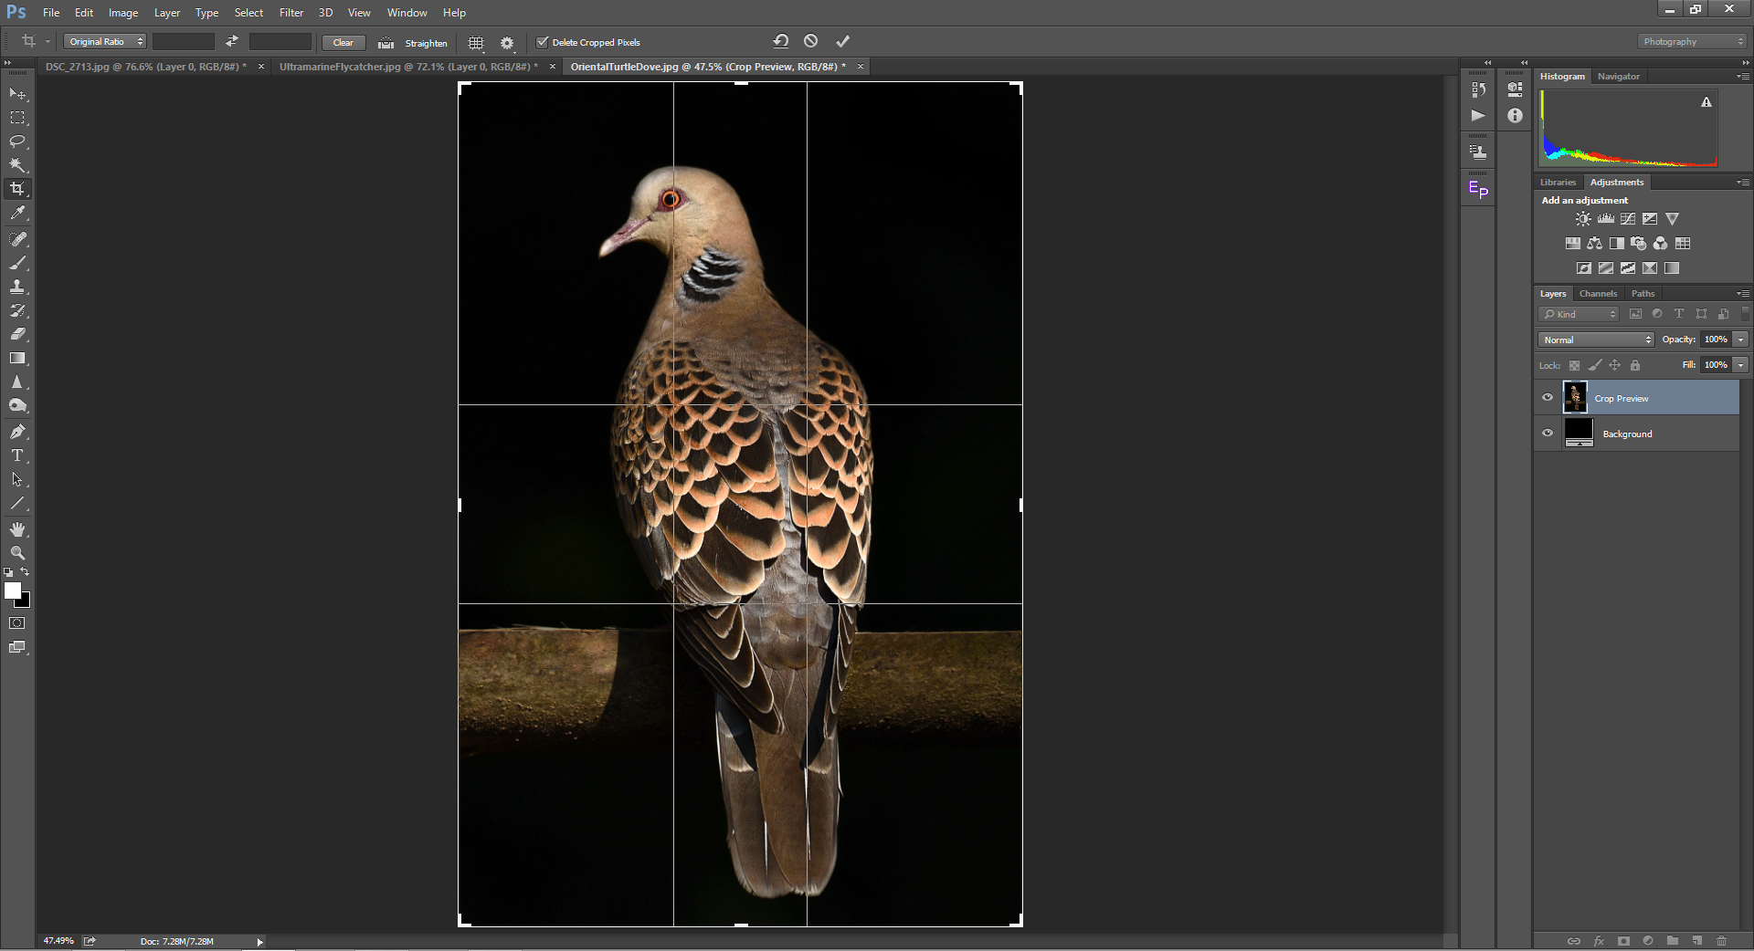Open the Filter menu
Viewport: 1754px width, 951px height.
point(291,13)
